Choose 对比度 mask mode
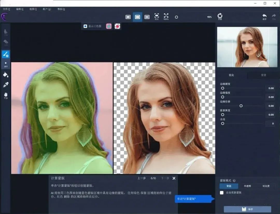The height and width of the screenshot is (214, 280). 266,186
